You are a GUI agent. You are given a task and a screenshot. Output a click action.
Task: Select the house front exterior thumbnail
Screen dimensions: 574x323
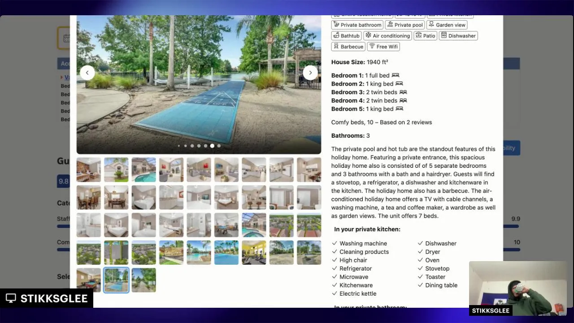click(x=116, y=170)
